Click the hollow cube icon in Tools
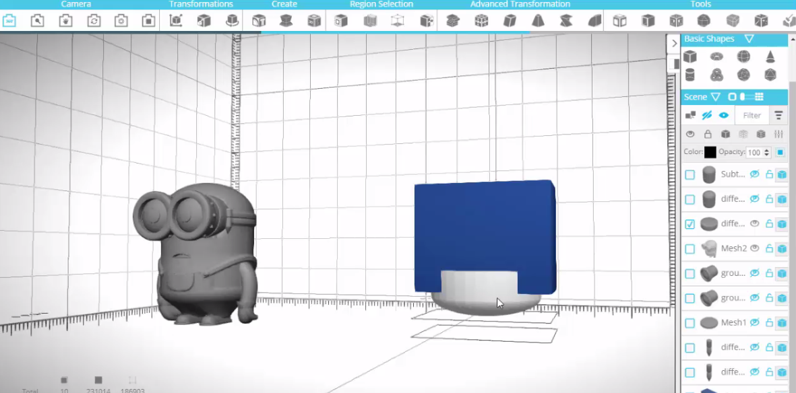796x393 pixels. (x=619, y=21)
